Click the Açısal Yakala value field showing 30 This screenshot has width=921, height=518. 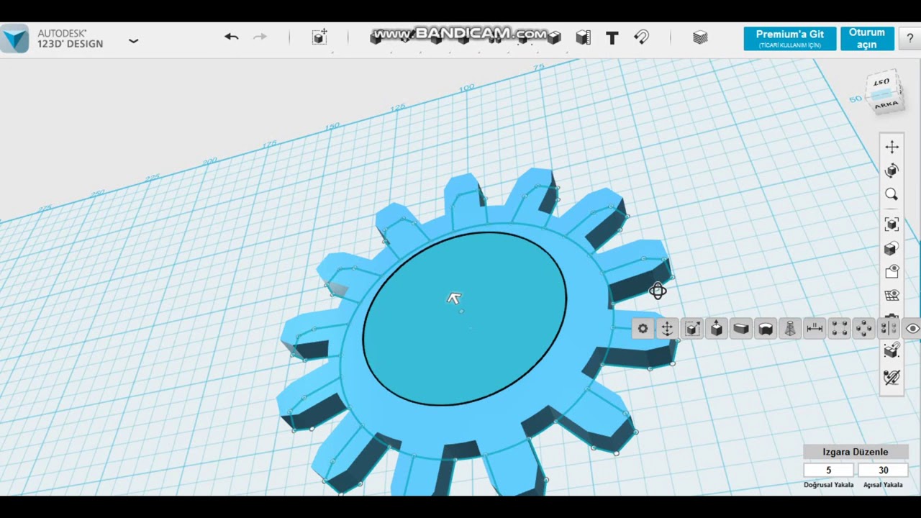coord(883,470)
